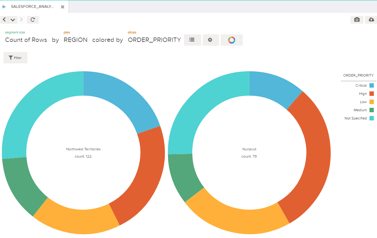The image size is (377, 238).
Task: Select the Critical legend label
Action: tap(361, 85)
